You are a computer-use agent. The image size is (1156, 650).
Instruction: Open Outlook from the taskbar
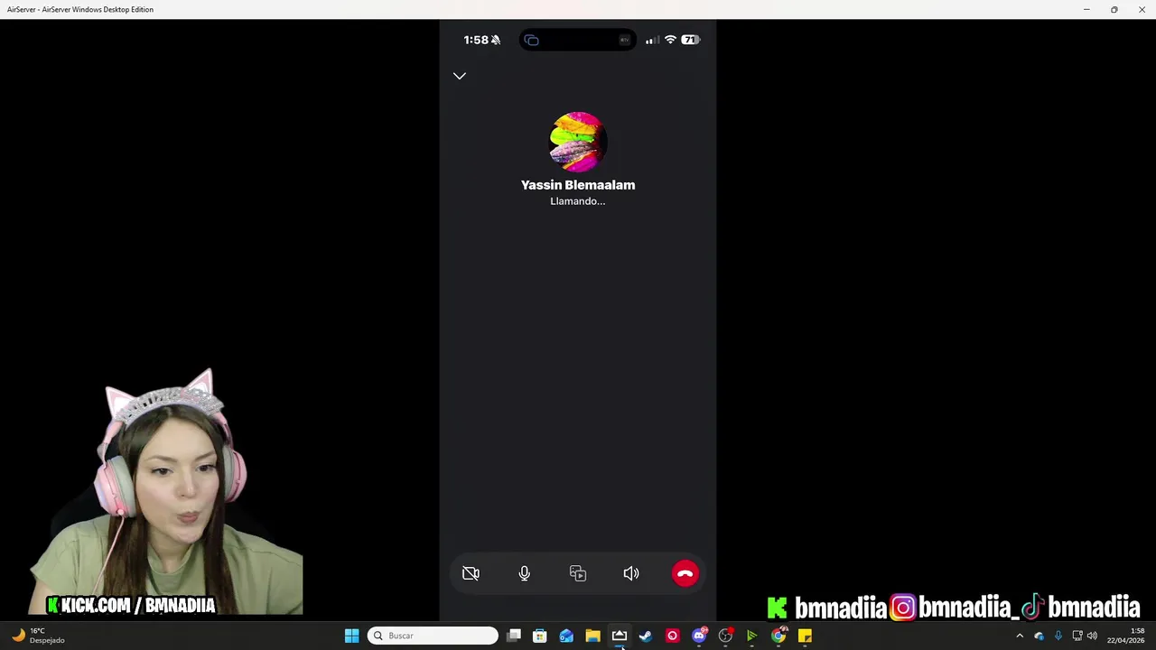566,636
